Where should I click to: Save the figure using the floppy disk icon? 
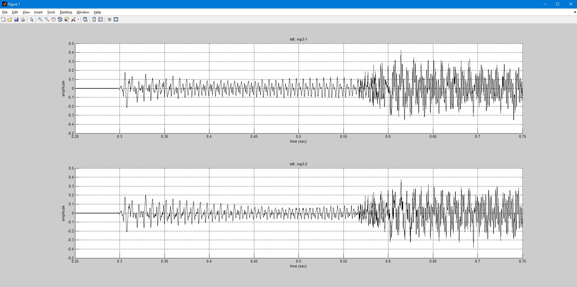point(16,19)
